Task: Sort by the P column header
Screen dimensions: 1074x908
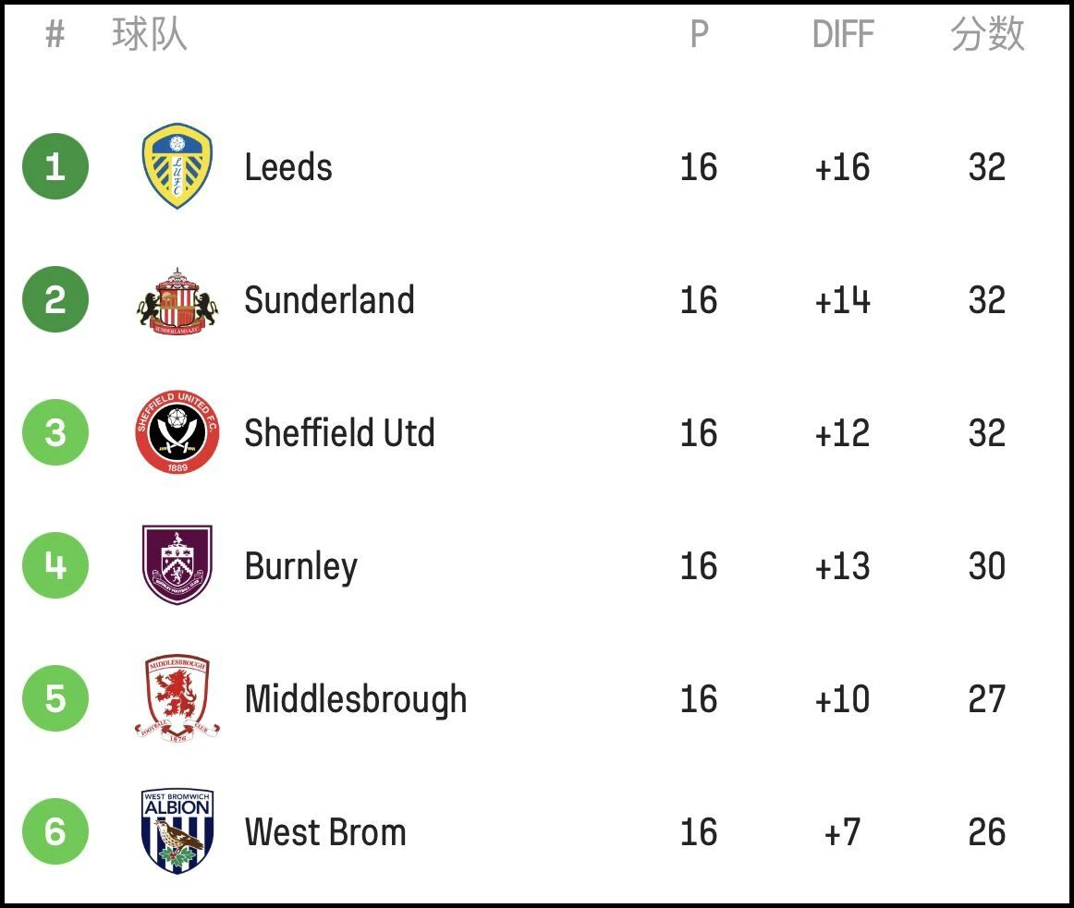Action: pos(700,34)
